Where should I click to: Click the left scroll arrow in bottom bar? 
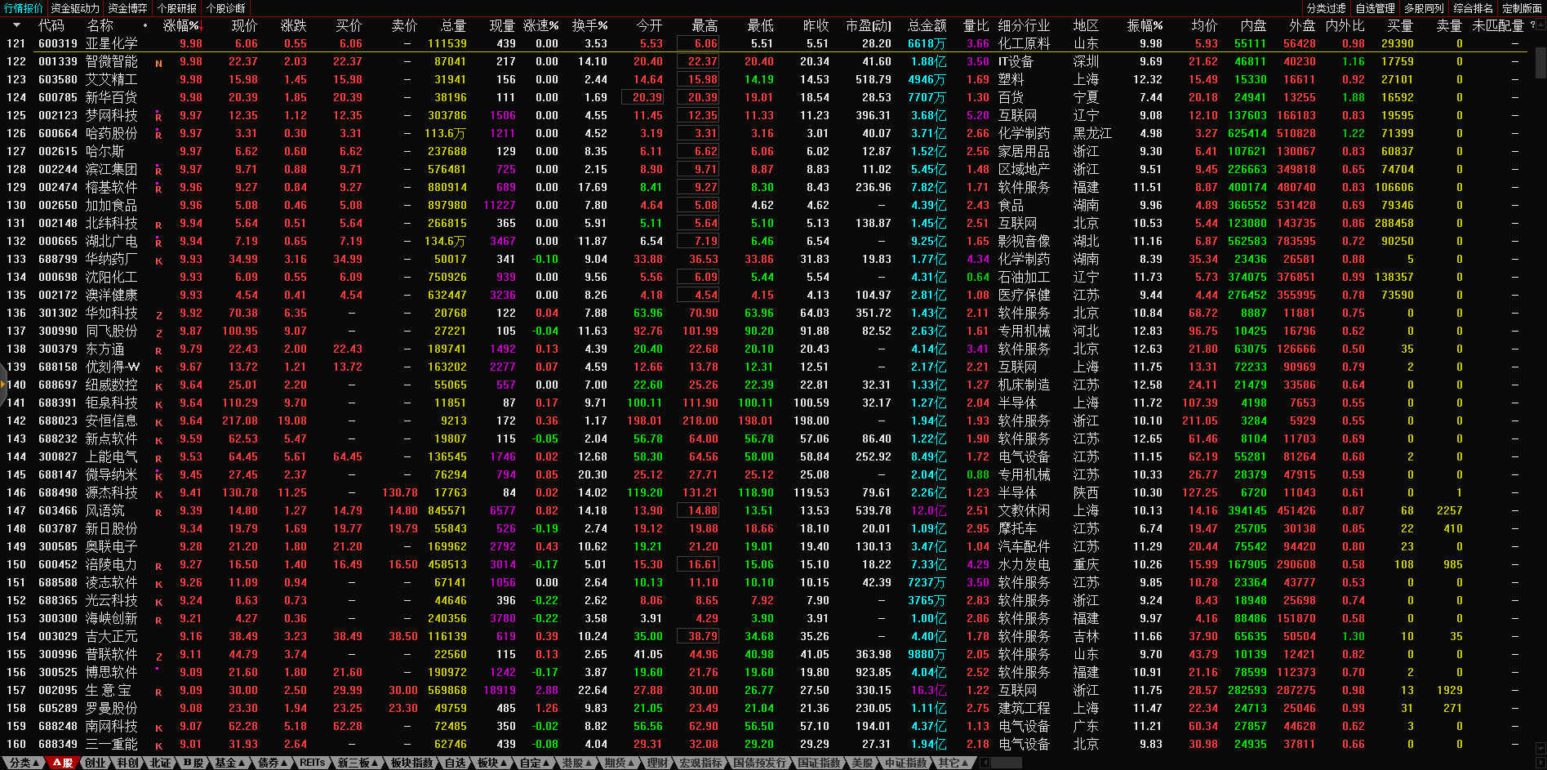[x=985, y=763]
